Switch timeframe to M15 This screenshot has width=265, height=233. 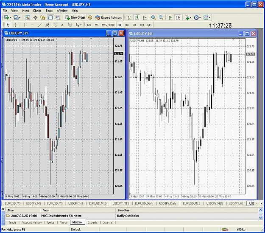[x=104, y=25]
